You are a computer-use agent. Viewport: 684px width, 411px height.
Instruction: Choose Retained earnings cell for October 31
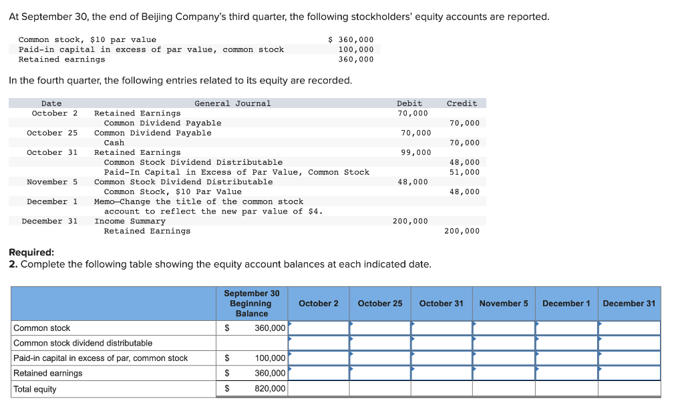pos(442,373)
